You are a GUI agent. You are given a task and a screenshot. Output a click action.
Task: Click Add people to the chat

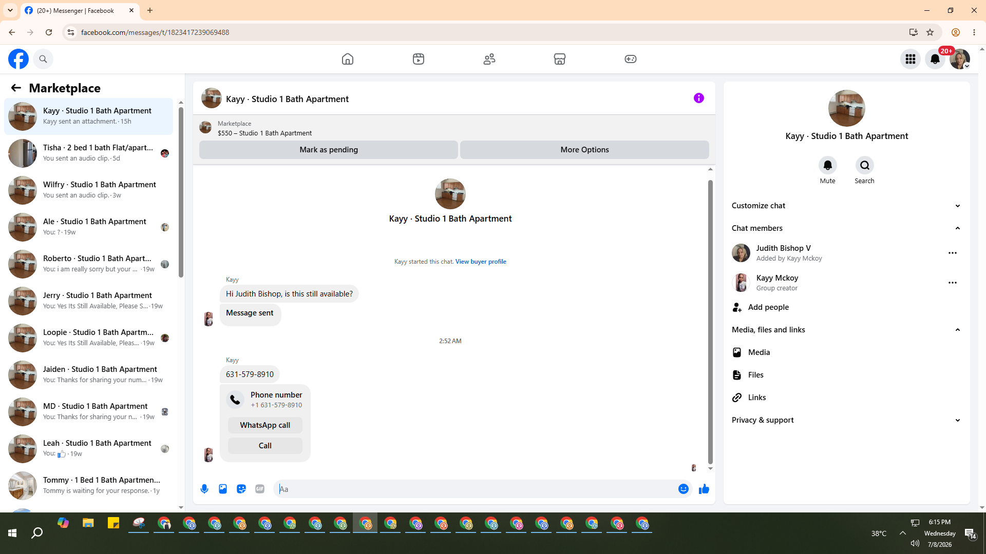point(846,307)
